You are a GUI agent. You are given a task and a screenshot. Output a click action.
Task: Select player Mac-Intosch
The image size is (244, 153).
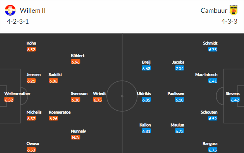207,75
